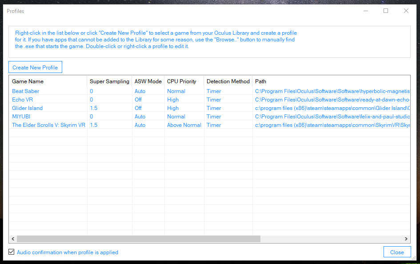Click Beat Saber's Detection Method Timer cell
Screen dimensions: 420x264
click(x=214, y=91)
